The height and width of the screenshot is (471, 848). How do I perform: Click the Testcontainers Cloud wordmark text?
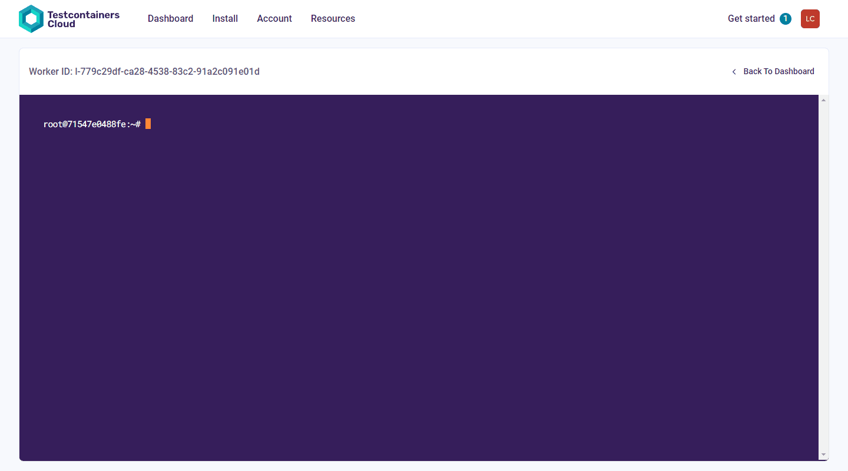[x=83, y=19]
